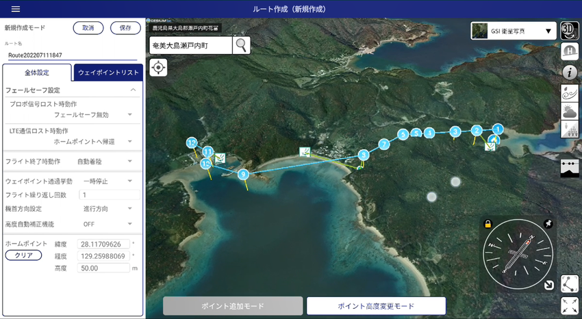Screen dimensions: 582x319
Task: Switch to the 全体設定 tab
Action: [37, 73]
